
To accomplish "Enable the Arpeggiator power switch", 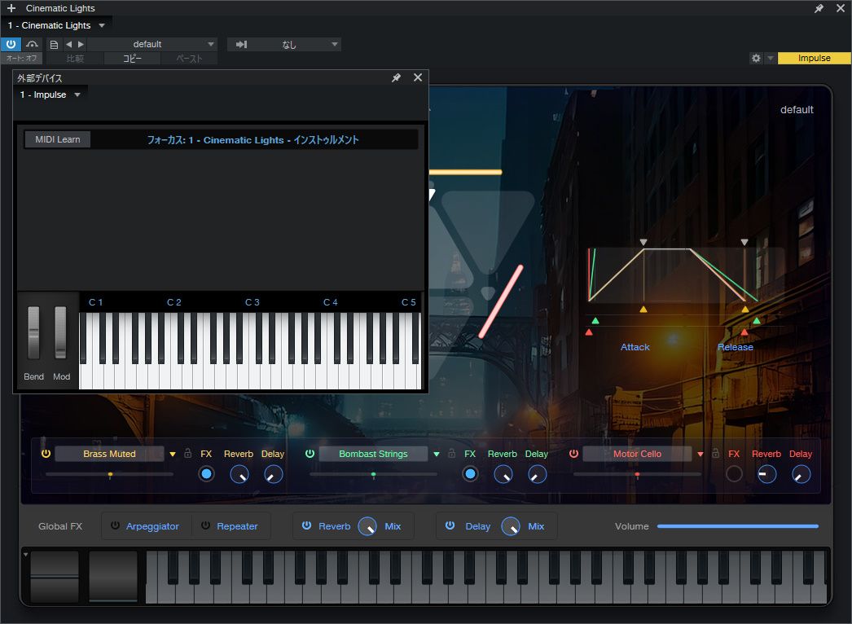I will point(115,526).
